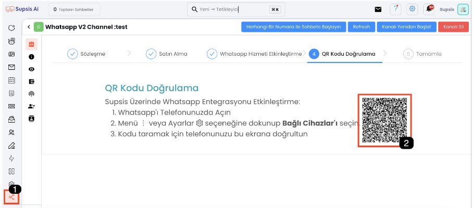Screen dimensions: 473x208
Task: Click the bold text "Bağlı Cihazlar'ı"
Action: [x=310, y=123]
